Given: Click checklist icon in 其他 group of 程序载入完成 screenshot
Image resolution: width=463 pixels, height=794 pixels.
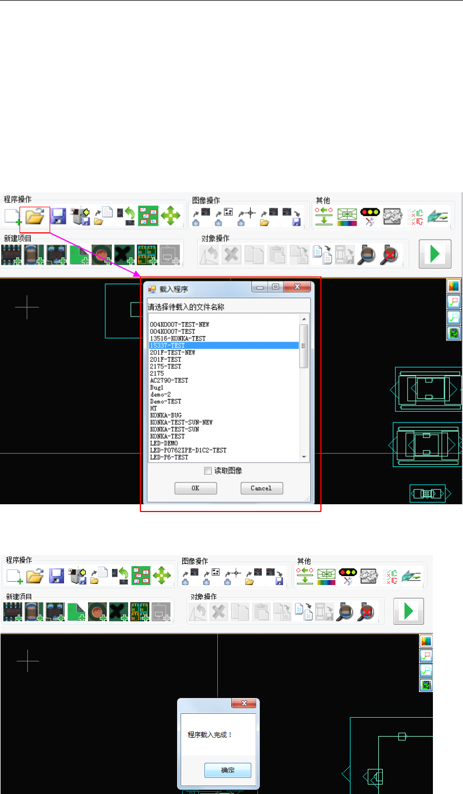Looking at the screenshot, I should pos(390,576).
